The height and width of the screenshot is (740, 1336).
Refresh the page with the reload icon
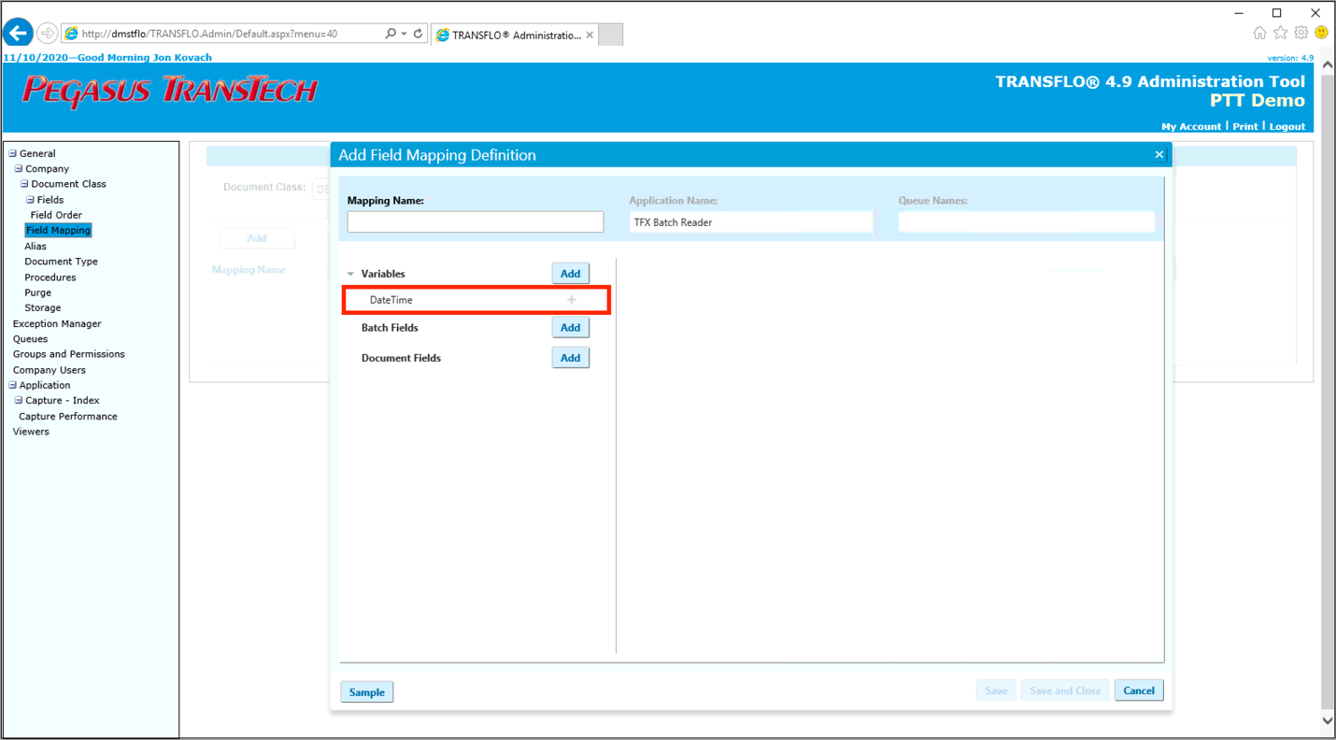(418, 34)
